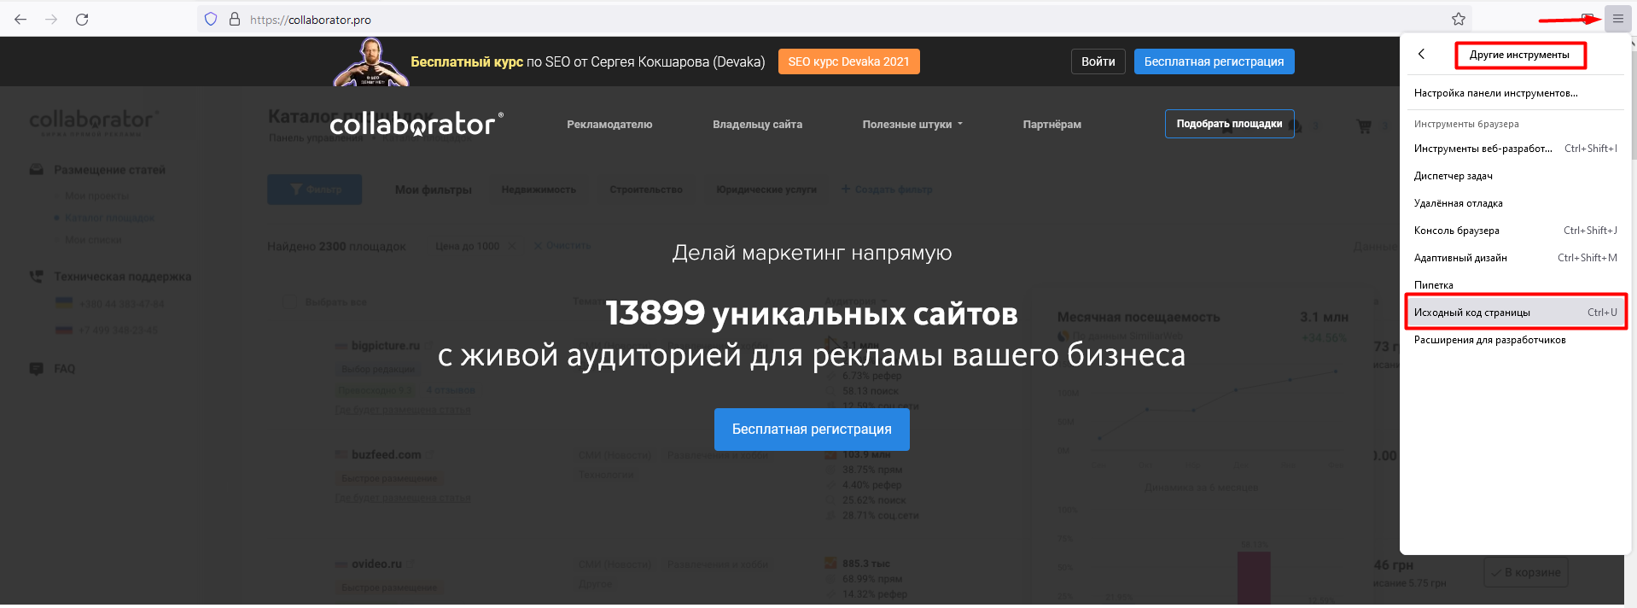Click Настройка панели инструментов option
This screenshot has height=608, width=1637.
pyautogui.click(x=1495, y=93)
